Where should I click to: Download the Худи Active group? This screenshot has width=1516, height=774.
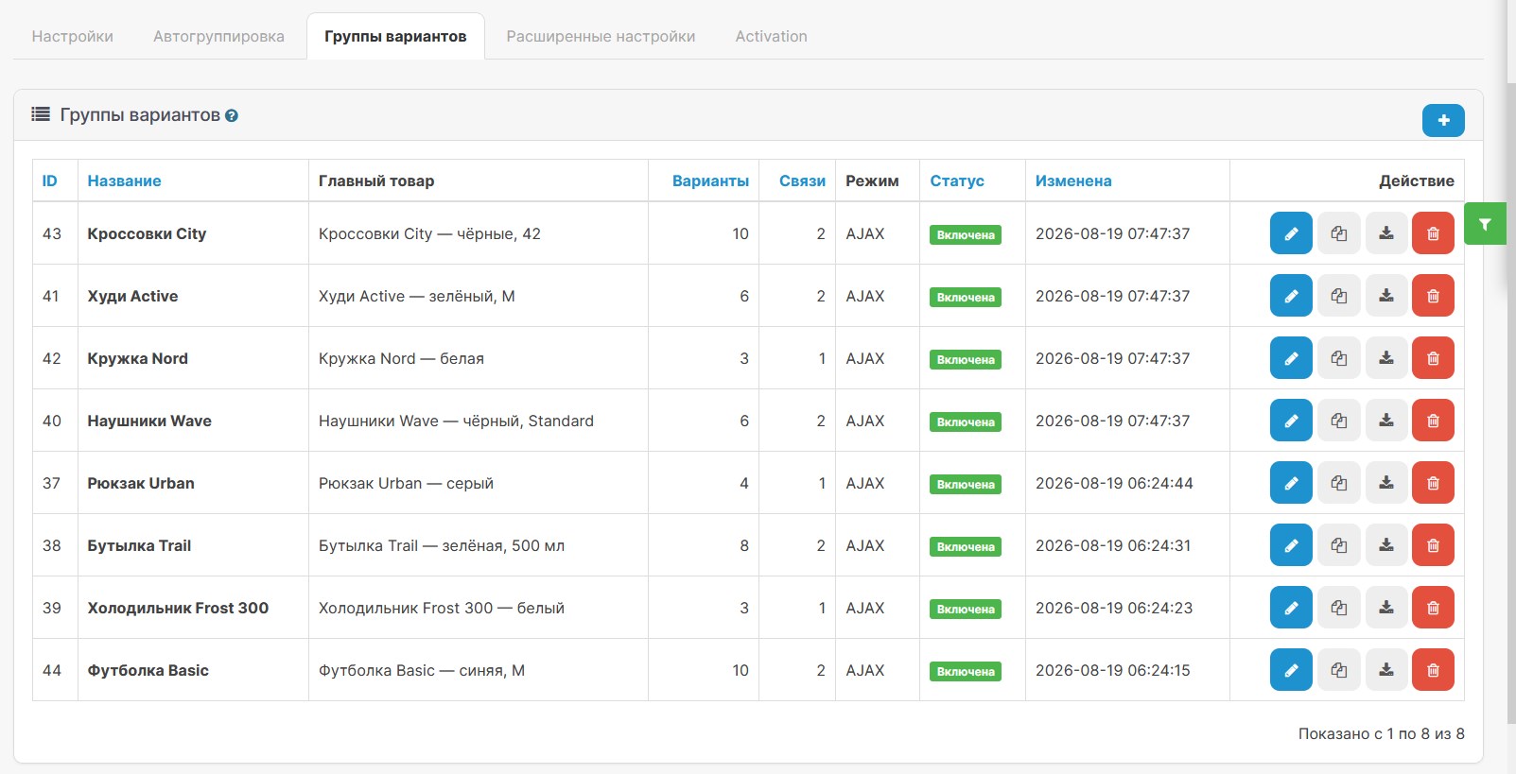1386,296
